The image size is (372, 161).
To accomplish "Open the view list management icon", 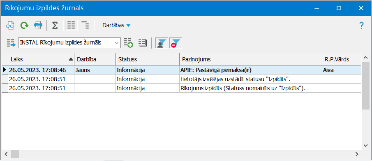I will [x=143, y=43].
